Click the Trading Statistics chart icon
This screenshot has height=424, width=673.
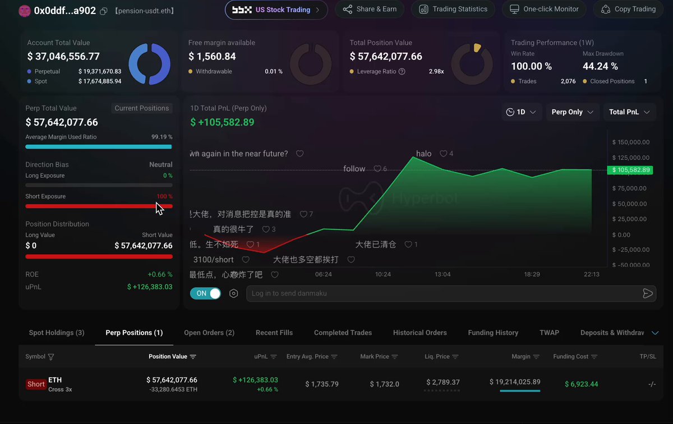423,9
